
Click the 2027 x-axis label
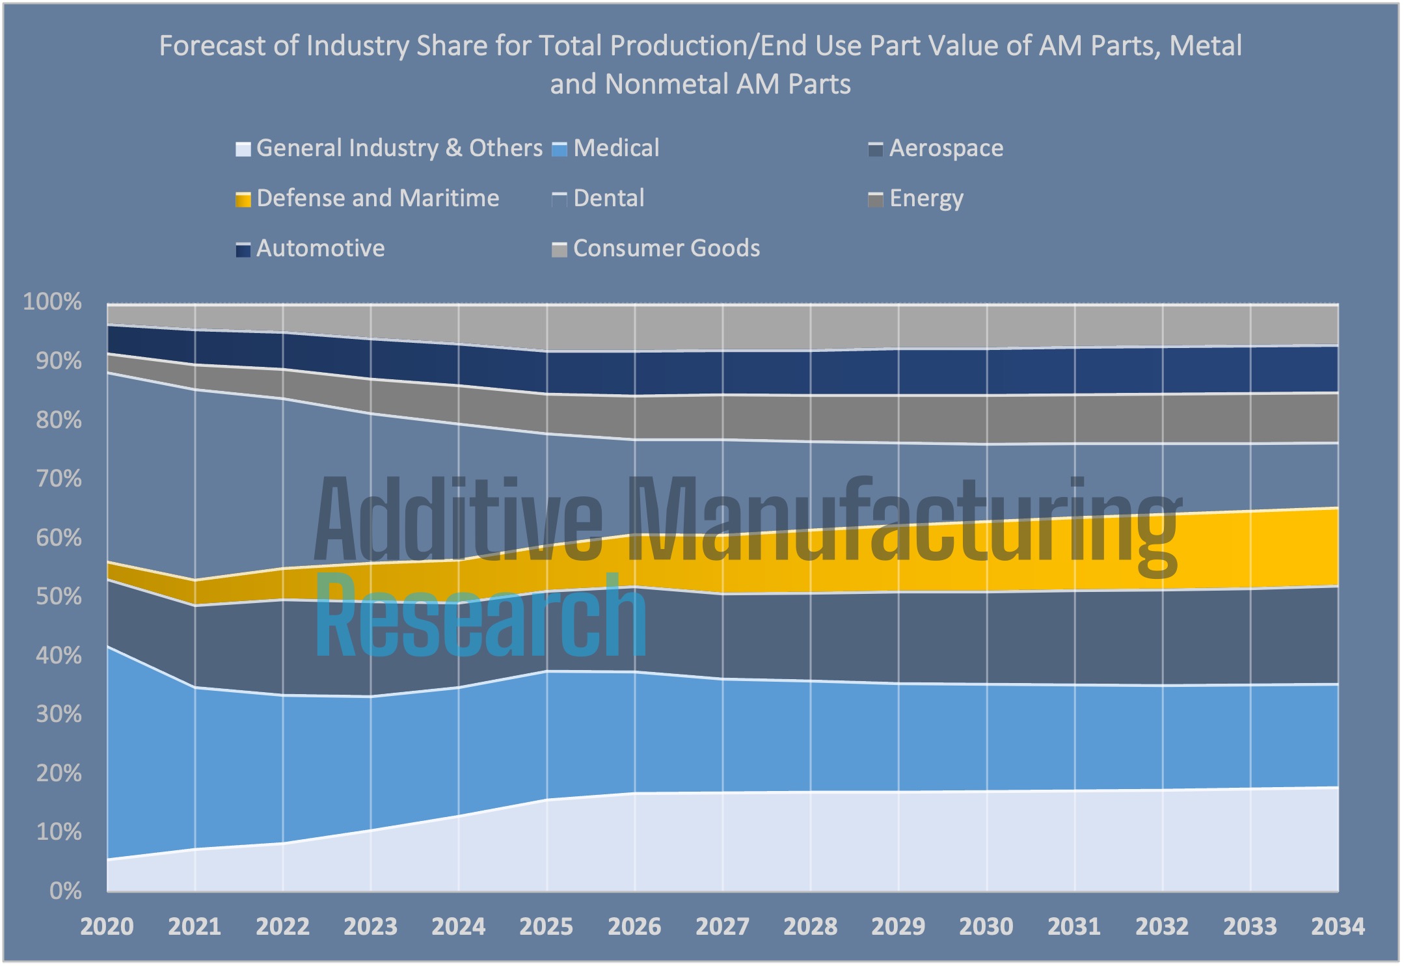722,926
